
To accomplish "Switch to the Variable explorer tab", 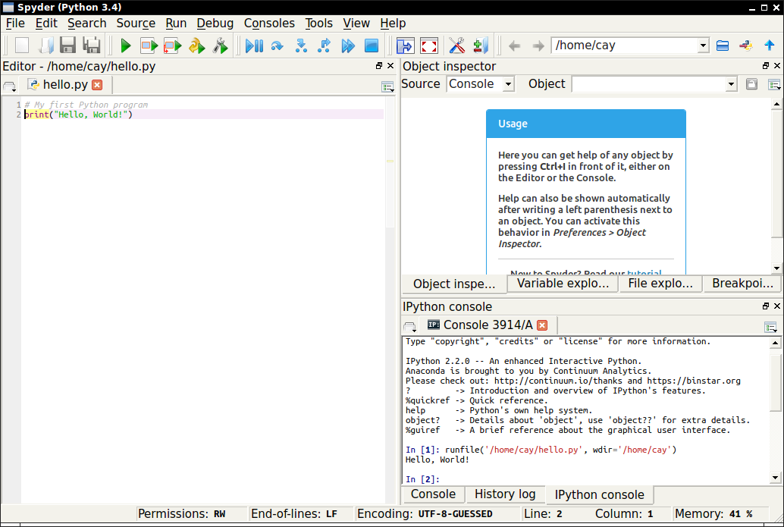I will pos(563,284).
